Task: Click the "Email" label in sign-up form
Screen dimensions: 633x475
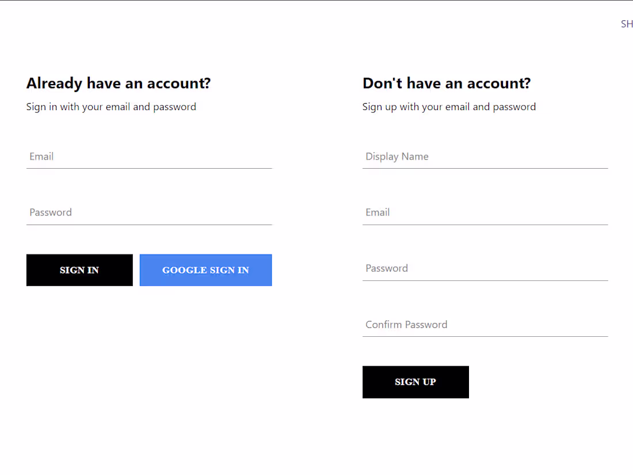Action: point(377,212)
